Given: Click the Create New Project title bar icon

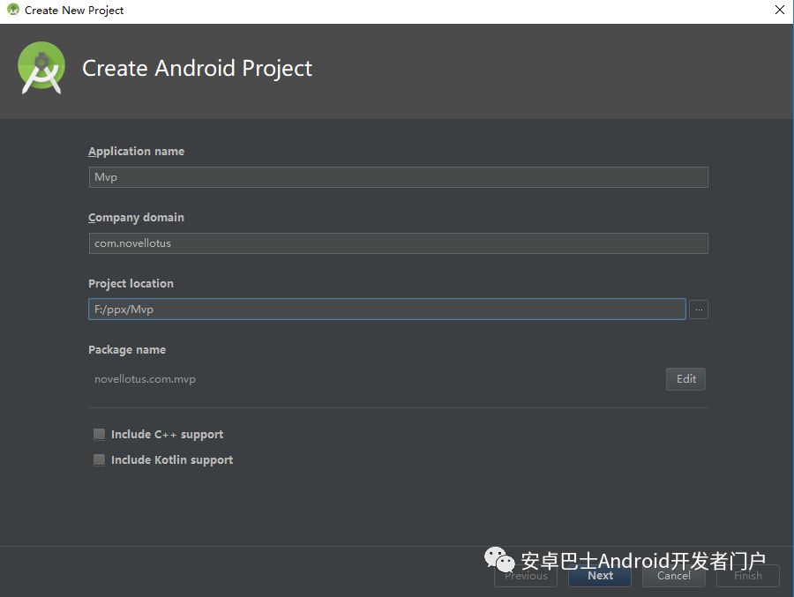Looking at the screenshot, I should (12, 10).
